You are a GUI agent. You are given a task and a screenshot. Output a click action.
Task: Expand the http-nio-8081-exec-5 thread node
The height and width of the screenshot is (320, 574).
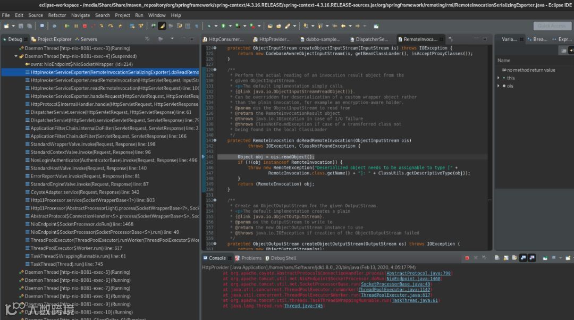[16, 272]
